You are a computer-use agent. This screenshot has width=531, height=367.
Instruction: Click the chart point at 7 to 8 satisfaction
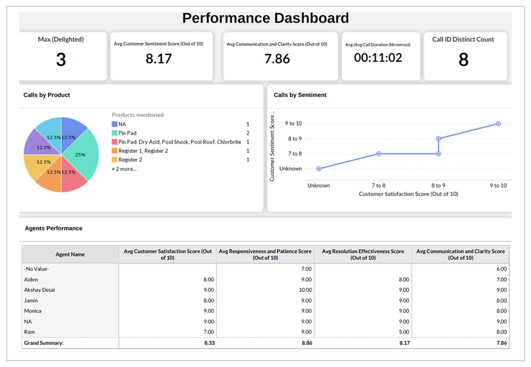pos(378,154)
